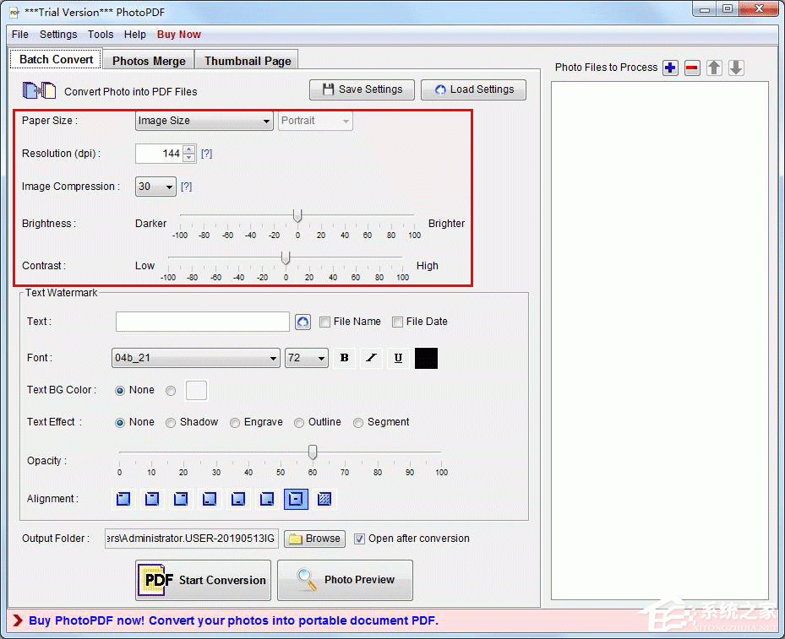785x639 pixels.
Task: Set alignment to top-right
Action: click(181, 499)
